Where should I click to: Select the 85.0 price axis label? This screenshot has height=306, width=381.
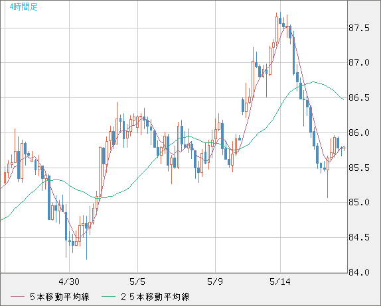tap(359, 202)
